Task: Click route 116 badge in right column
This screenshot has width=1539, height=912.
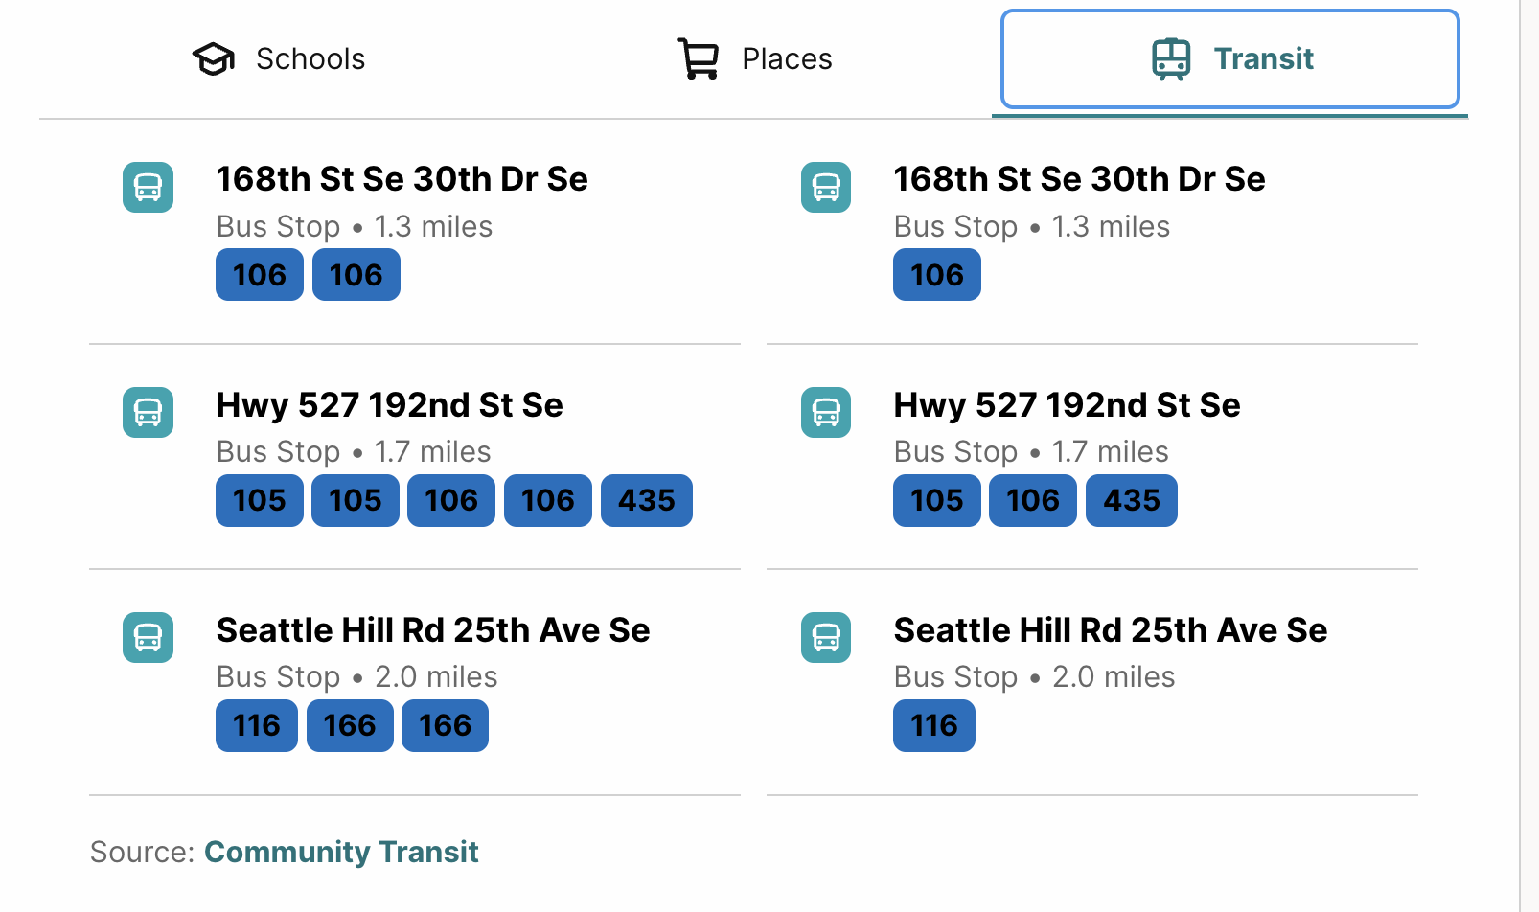Action: (934, 725)
